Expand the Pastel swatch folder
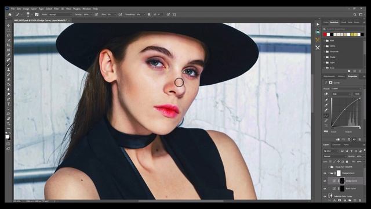Viewport: 371px width, 209px height. 324,57
